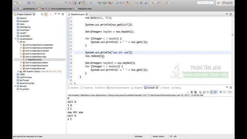Minimize the editor area
247x139 pixels.
227,14
